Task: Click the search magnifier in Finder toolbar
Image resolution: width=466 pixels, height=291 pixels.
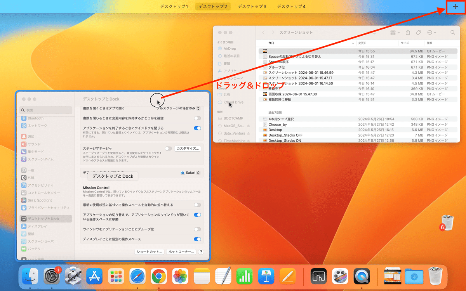Action: pyautogui.click(x=453, y=33)
